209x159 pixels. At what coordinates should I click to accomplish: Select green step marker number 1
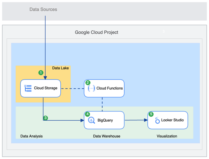(41, 73)
